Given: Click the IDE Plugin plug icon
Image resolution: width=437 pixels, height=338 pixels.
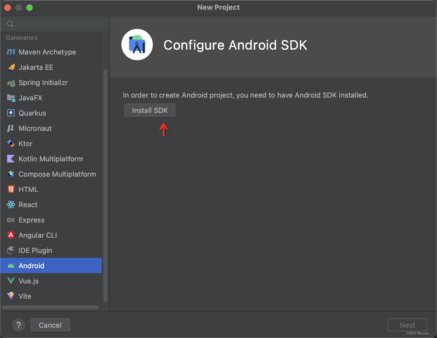Looking at the screenshot, I should [11, 250].
